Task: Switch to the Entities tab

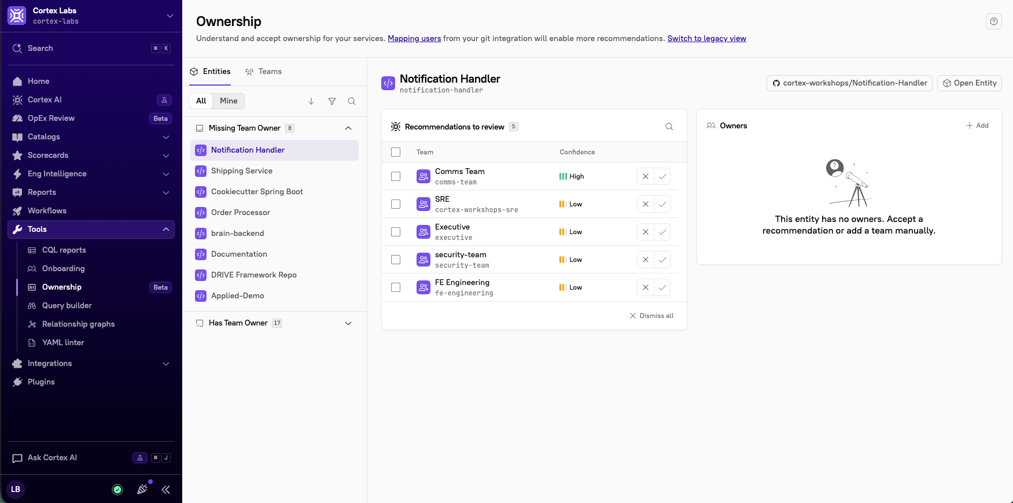Action: click(210, 72)
